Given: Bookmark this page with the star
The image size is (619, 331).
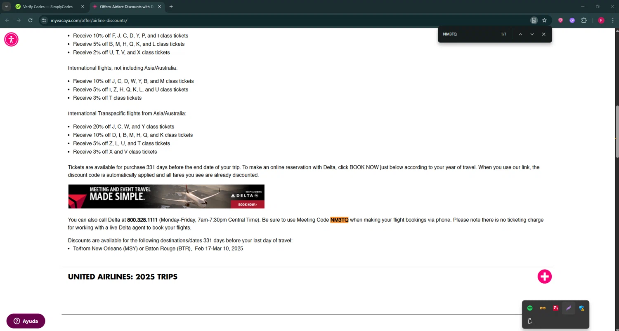Looking at the screenshot, I should click(x=544, y=20).
